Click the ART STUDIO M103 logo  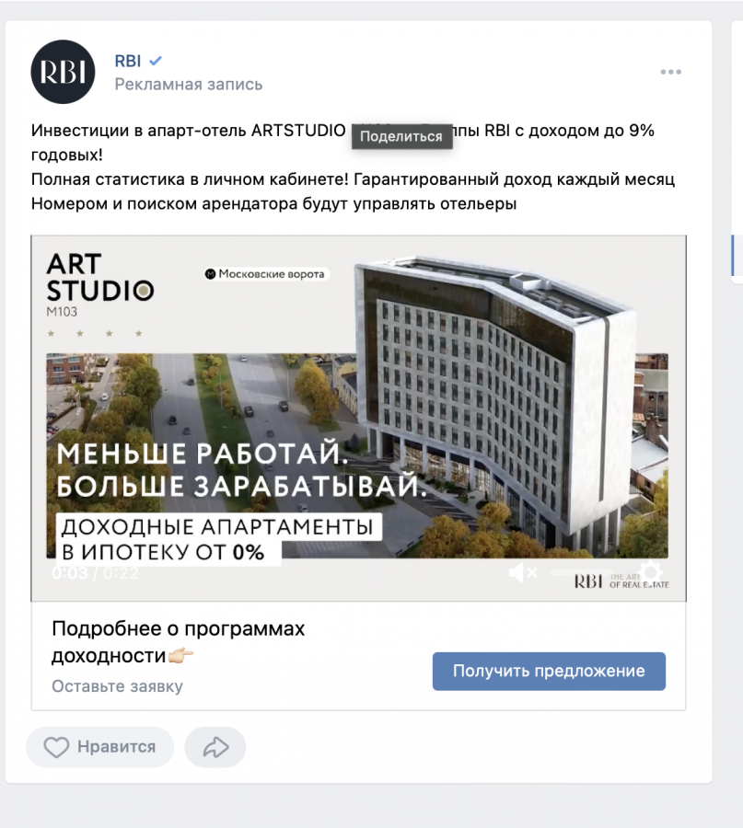[99, 285]
